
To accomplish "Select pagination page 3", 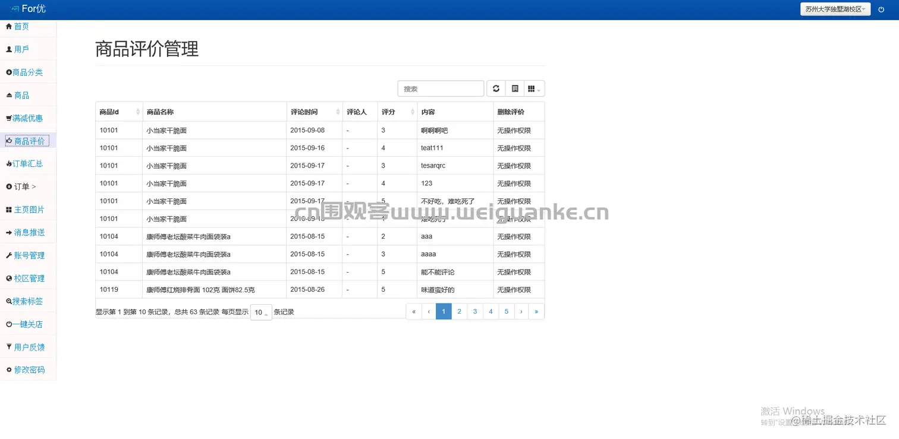I will (x=475, y=311).
